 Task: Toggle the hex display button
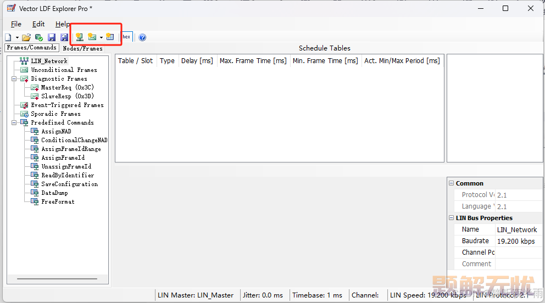pos(126,37)
